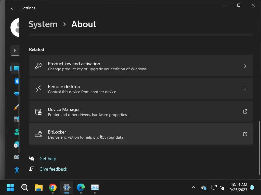Viewport: 261px width, 195px height.
Task: Click the Give feedback icon
Action: click(x=32, y=169)
